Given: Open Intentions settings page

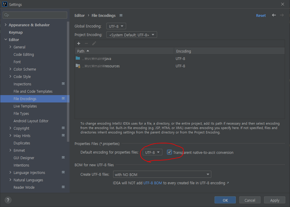Looking at the screenshot, I should tap(21, 165).
